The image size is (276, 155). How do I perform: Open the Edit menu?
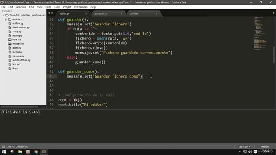tap(10, 7)
